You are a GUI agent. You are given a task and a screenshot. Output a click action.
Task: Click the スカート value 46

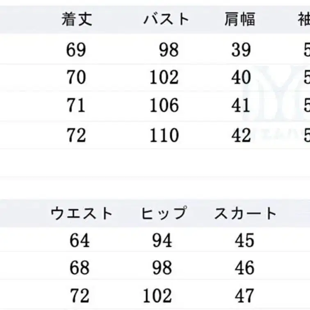(245, 268)
